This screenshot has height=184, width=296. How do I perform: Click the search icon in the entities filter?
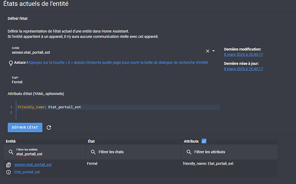pos(11,152)
